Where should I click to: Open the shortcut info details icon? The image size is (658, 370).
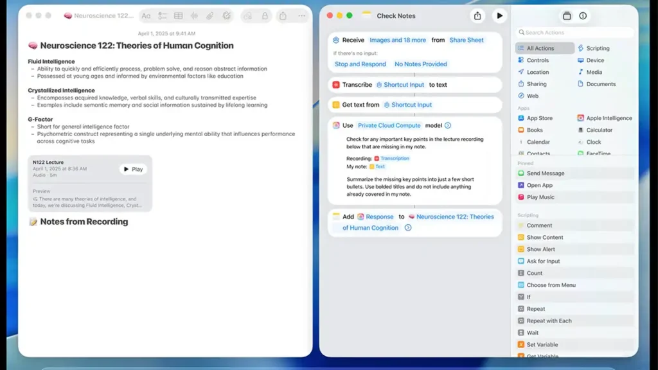tap(583, 16)
